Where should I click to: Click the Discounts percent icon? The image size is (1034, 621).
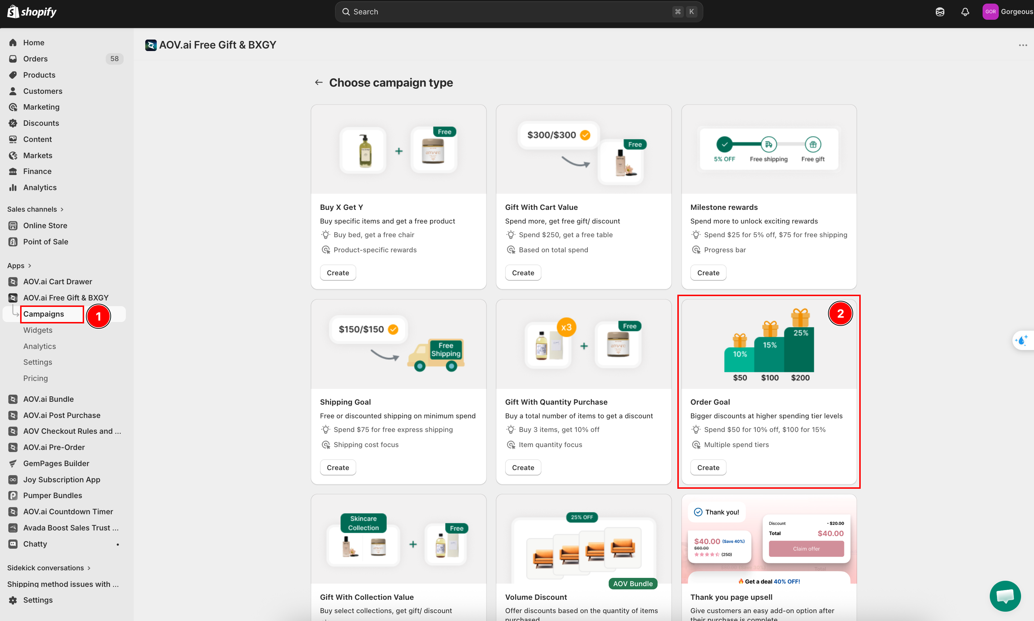13,123
